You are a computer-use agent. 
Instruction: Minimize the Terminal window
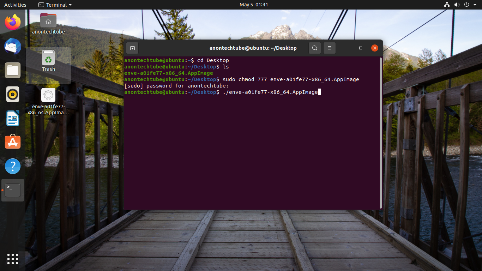click(347, 48)
